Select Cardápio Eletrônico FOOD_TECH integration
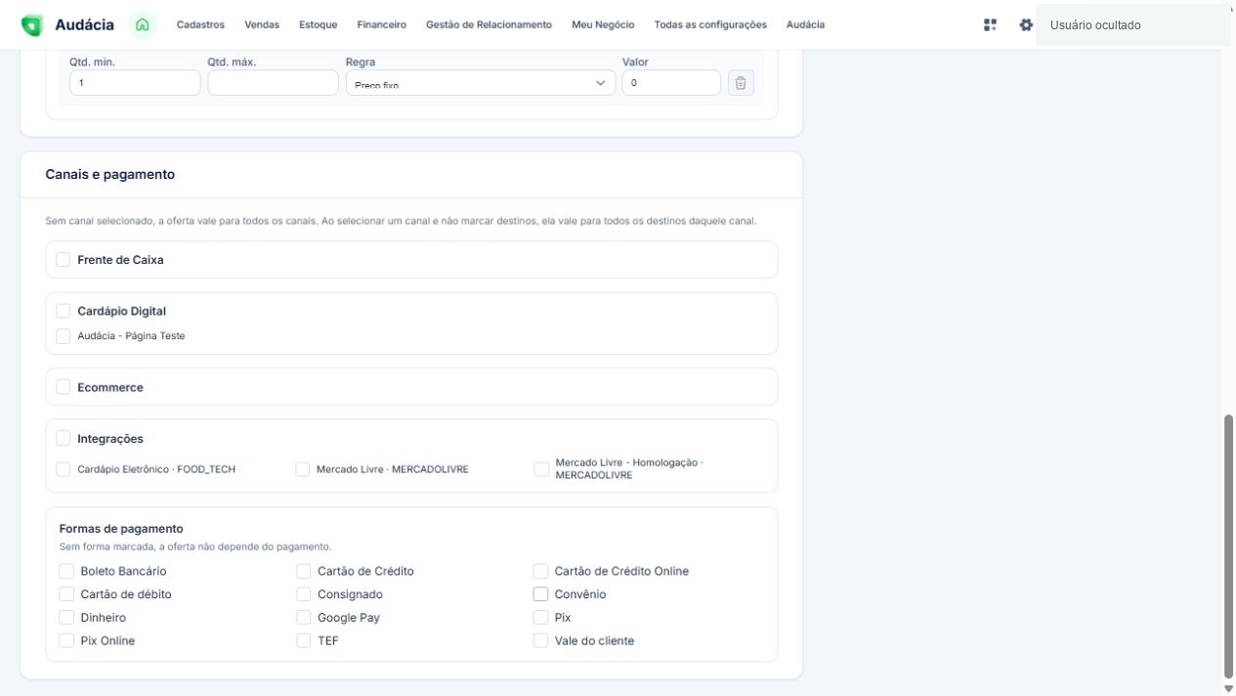This screenshot has width=1236, height=696. (64, 469)
